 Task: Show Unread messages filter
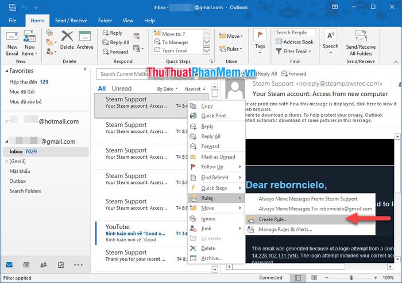pos(122,88)
